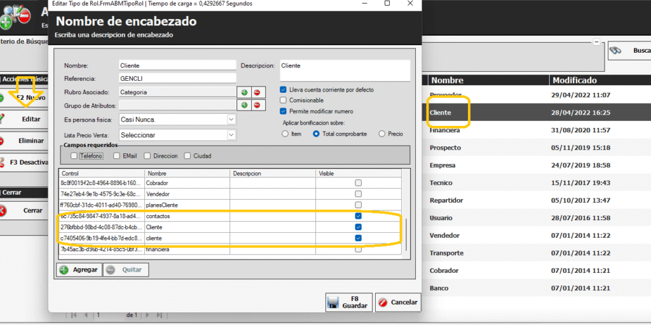Click the binoculars Buscar icon
Screen dimensions: 651x325
click(x=615, y=51)
